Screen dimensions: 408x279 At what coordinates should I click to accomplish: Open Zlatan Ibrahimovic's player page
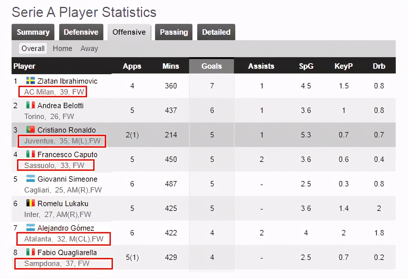(67, 81)
